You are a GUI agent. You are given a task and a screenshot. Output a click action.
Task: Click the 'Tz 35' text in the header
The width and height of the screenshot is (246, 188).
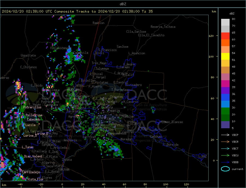(147, 11)
